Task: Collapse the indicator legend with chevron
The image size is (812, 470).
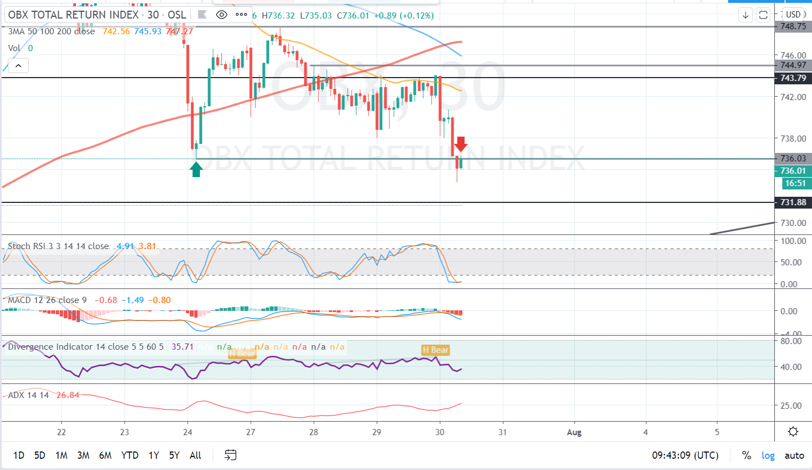Action: pos(18,66)
